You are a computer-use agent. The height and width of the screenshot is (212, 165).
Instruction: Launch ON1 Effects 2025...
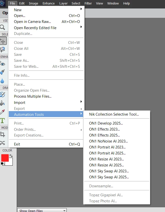coord(117,135)
